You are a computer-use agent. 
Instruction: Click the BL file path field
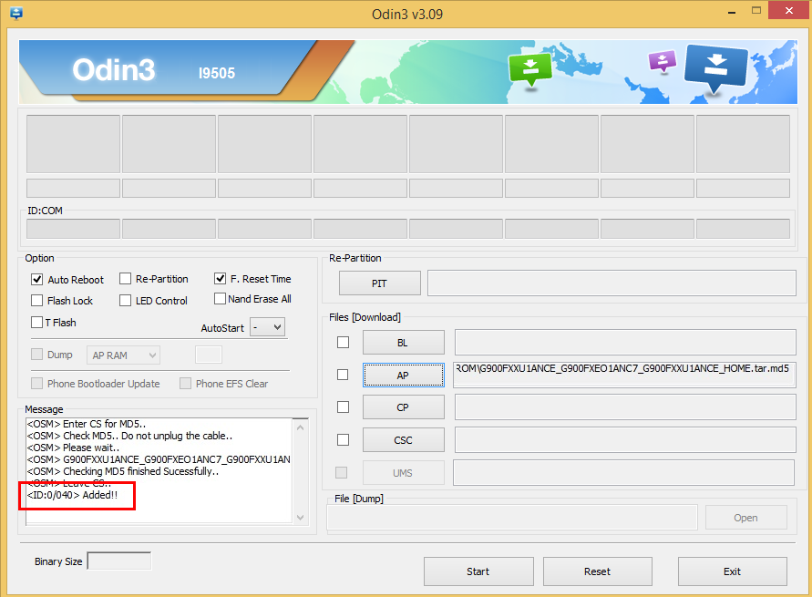pos(625,343)
